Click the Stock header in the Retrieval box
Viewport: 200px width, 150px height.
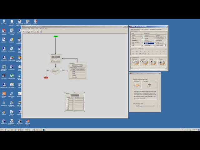tap(56, 57)
